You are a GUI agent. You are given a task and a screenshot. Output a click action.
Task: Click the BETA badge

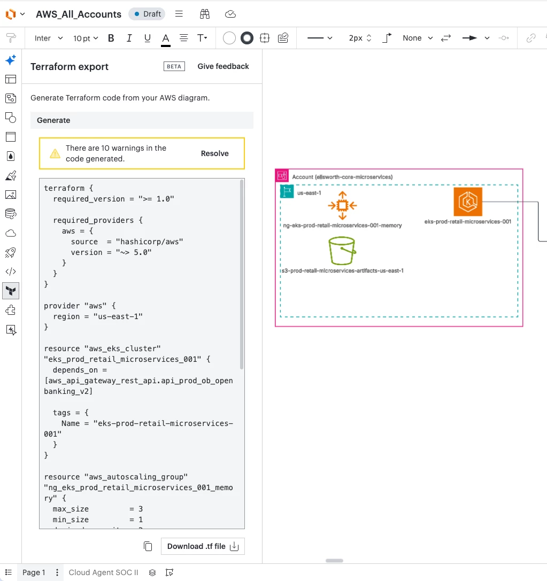click(x=174, y=66)
